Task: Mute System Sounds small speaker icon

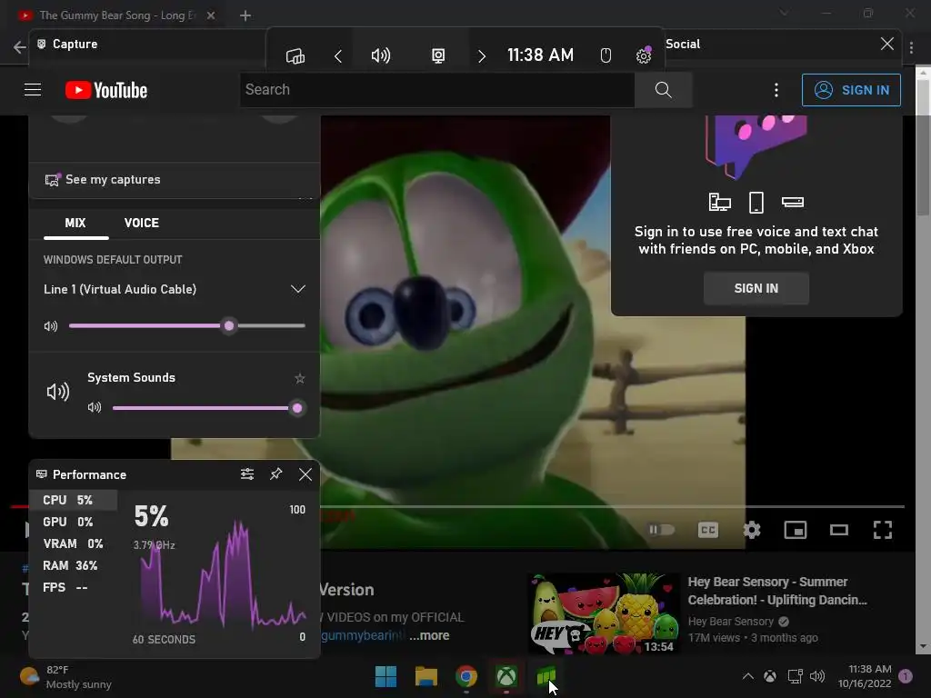Action: [95, 408]
